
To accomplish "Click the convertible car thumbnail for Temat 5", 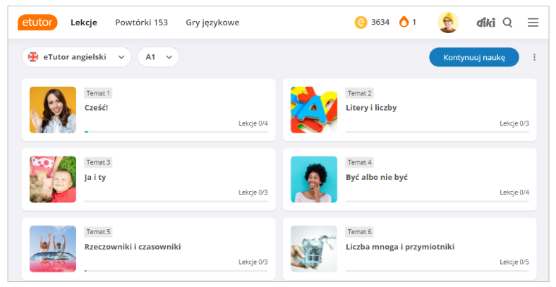I will point(53,249).
